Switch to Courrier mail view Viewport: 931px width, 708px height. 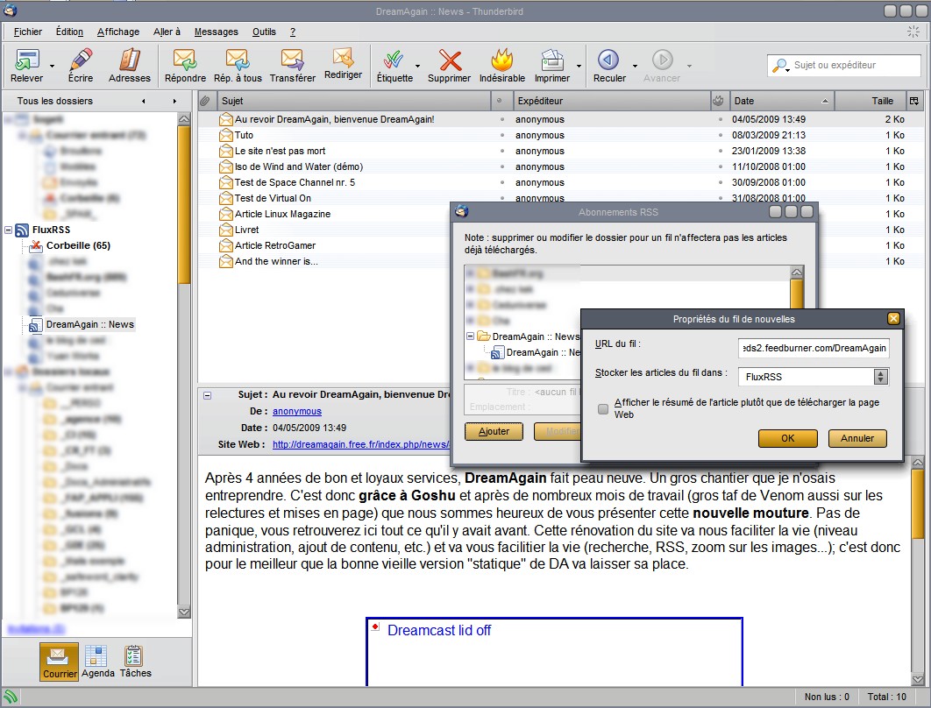pos(60,662)
